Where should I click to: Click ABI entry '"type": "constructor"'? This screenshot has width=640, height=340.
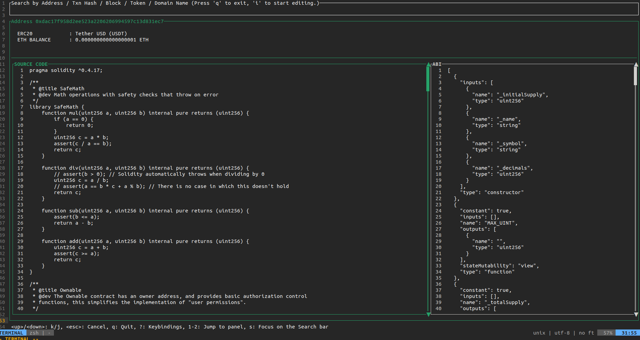pos(492,192)
